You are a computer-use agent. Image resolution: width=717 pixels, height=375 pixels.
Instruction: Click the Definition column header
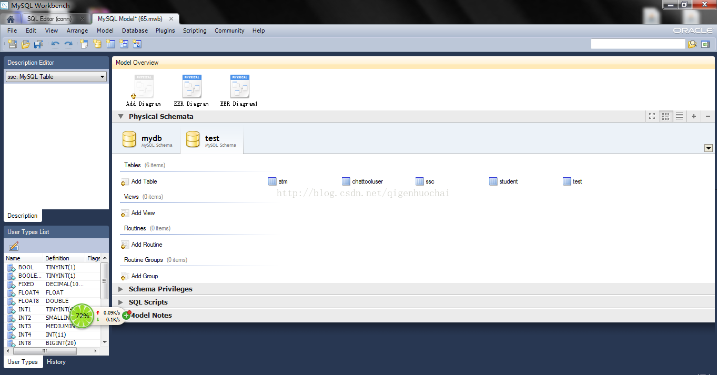(64, 258)
